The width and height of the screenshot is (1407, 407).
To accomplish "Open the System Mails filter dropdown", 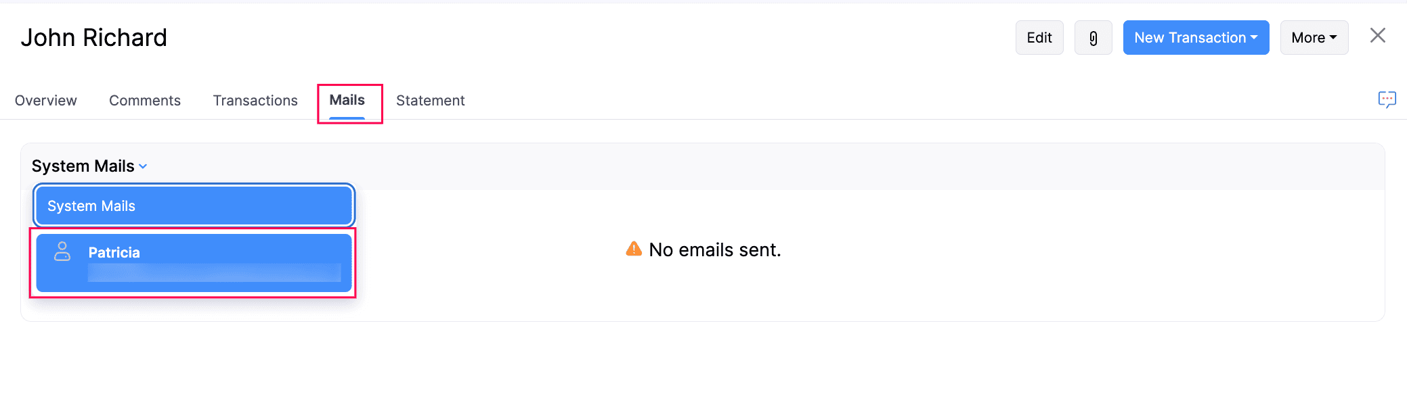I will tap(89, 166).
